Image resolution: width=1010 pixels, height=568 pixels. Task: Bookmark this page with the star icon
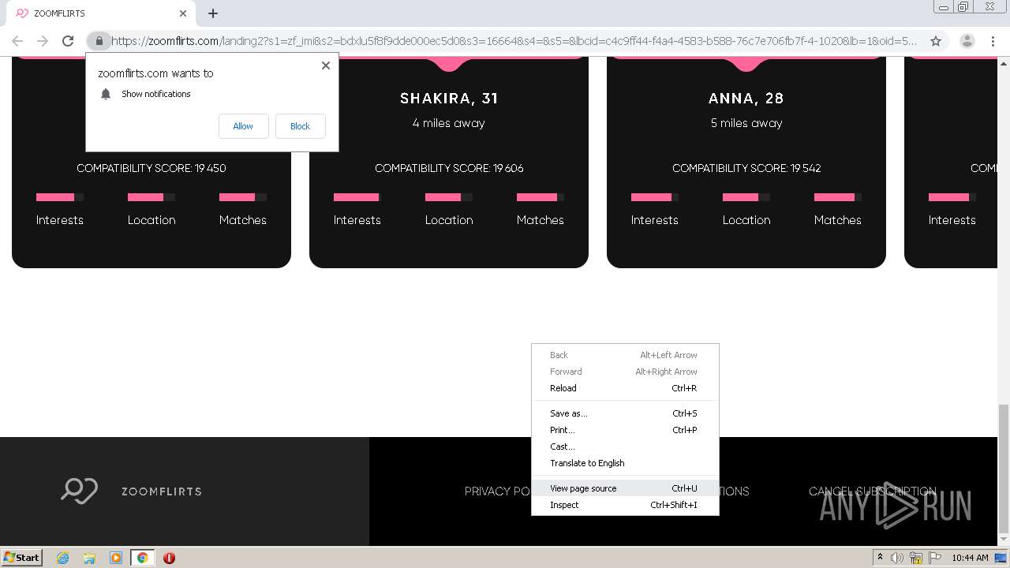pyautogui.click(x=936, y=41)
